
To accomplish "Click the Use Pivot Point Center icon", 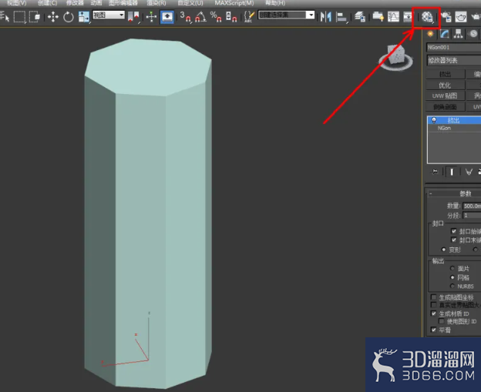I will tap(134, 16).
